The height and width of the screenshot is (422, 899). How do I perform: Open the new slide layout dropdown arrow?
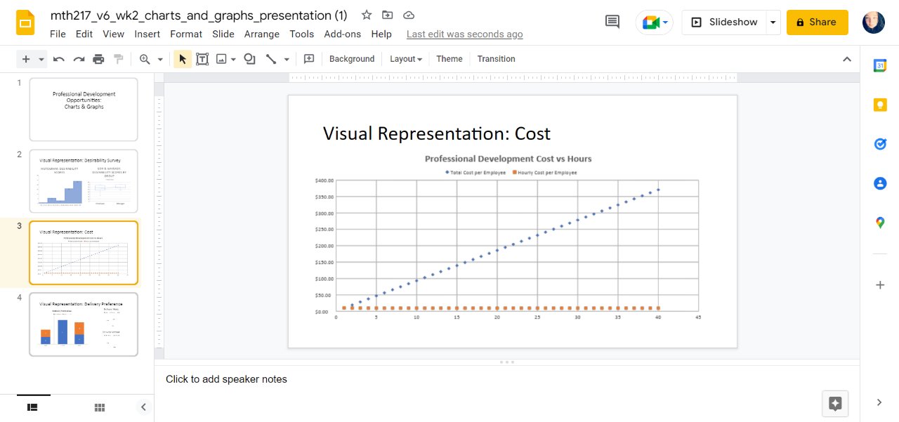click(x=40, y=59)
